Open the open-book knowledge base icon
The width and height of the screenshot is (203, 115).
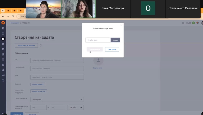click(3, 75)
